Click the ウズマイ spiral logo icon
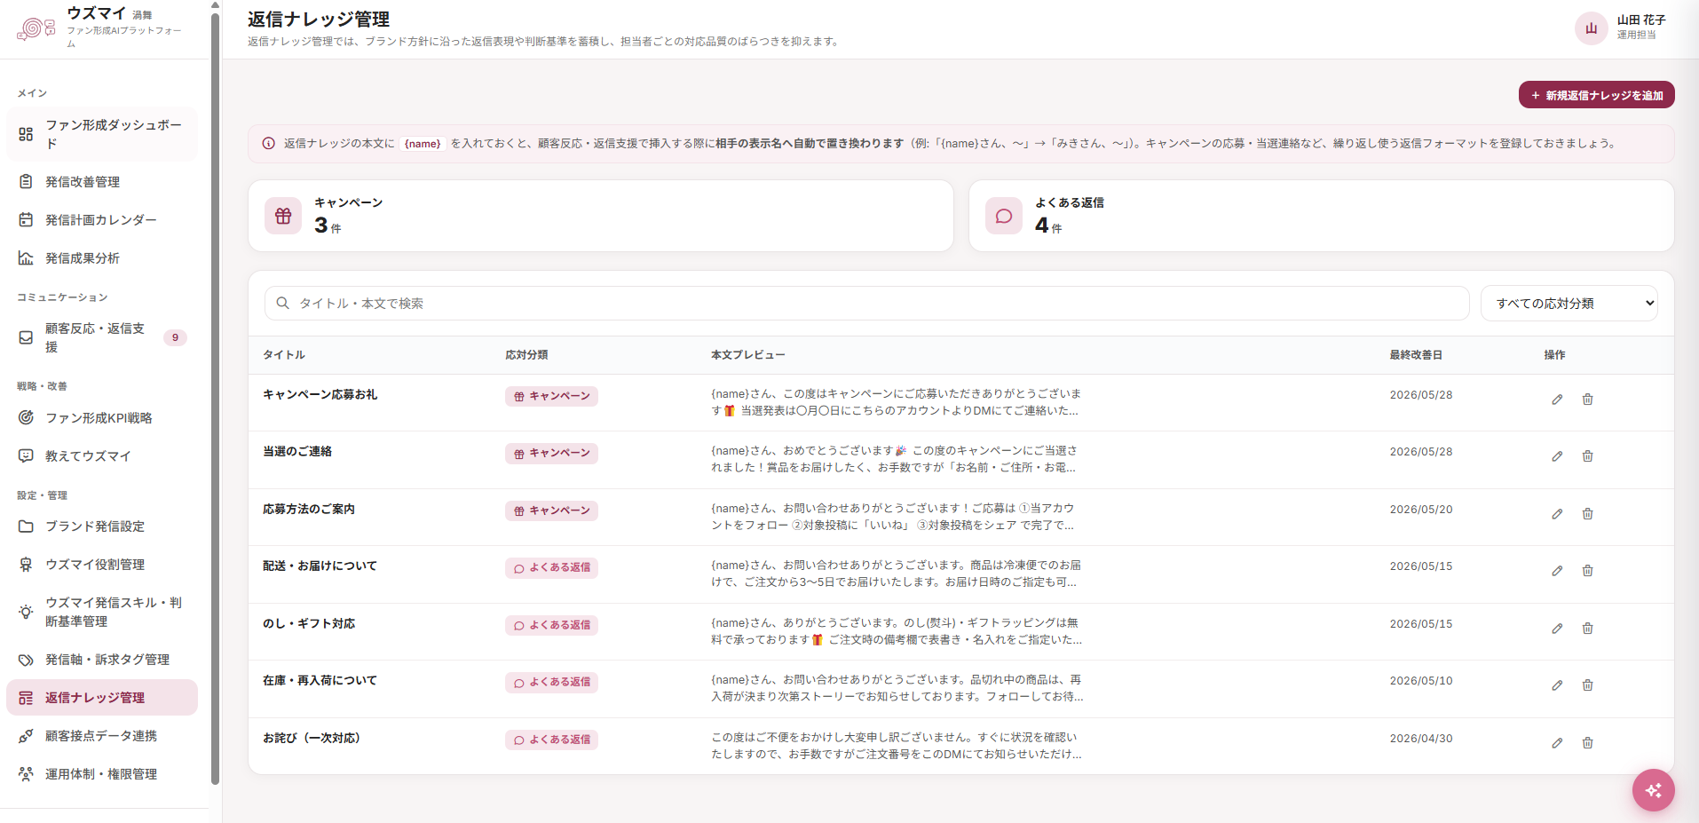Viewport: 1699px width, 823px height. [36, 28]
